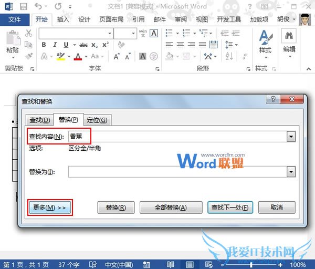The width and height of the screenshot is (315, 269).
Task: Open the Review ribbon tab
Action: pyautogui.click(x=181, y=19)
